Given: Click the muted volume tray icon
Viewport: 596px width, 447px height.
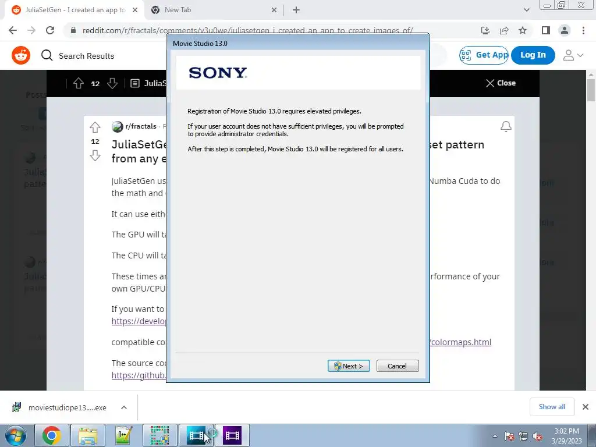Looking at the screenshot, I should coord(537,437).
